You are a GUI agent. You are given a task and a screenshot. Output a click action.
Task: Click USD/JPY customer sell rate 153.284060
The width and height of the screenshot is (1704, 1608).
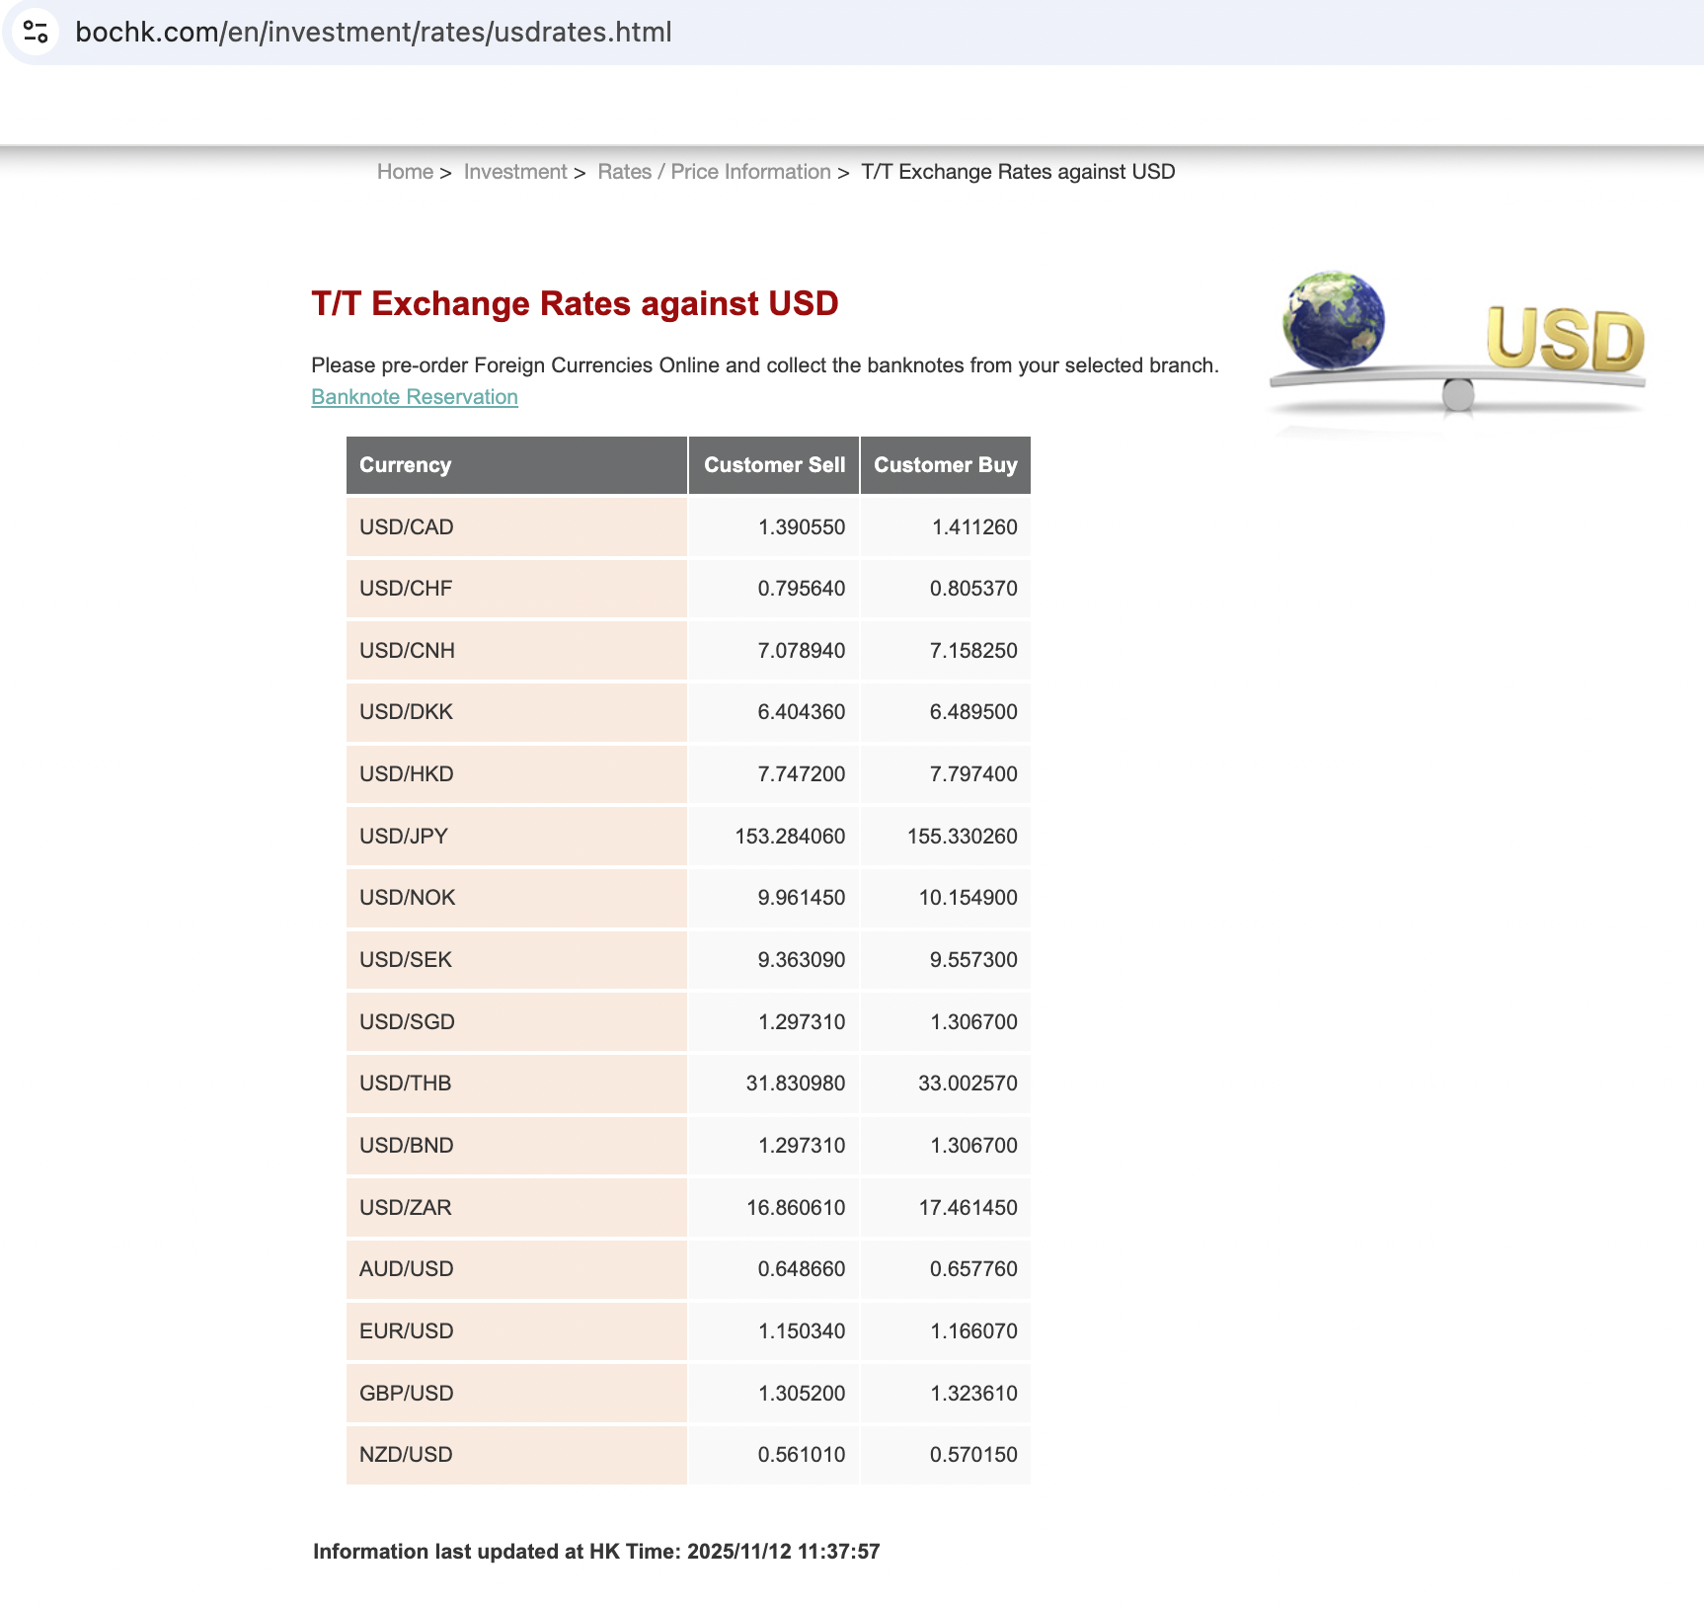[790, 837]
